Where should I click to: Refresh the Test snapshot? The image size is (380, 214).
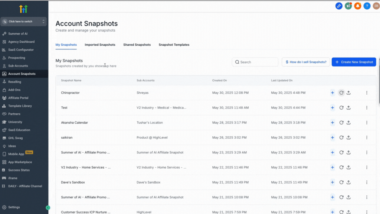click(341, 108)
